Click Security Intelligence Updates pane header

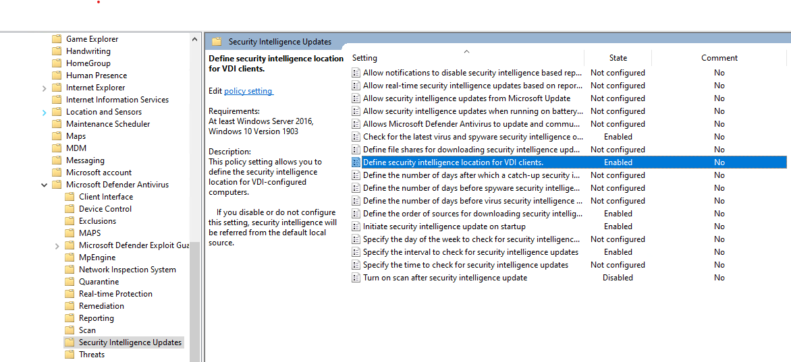click(280, 42)
